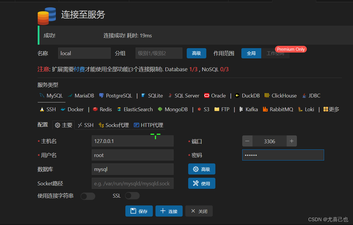Viewport: 353px width, 225px height.
Task: Click the 连接 button
Action: 169,211
